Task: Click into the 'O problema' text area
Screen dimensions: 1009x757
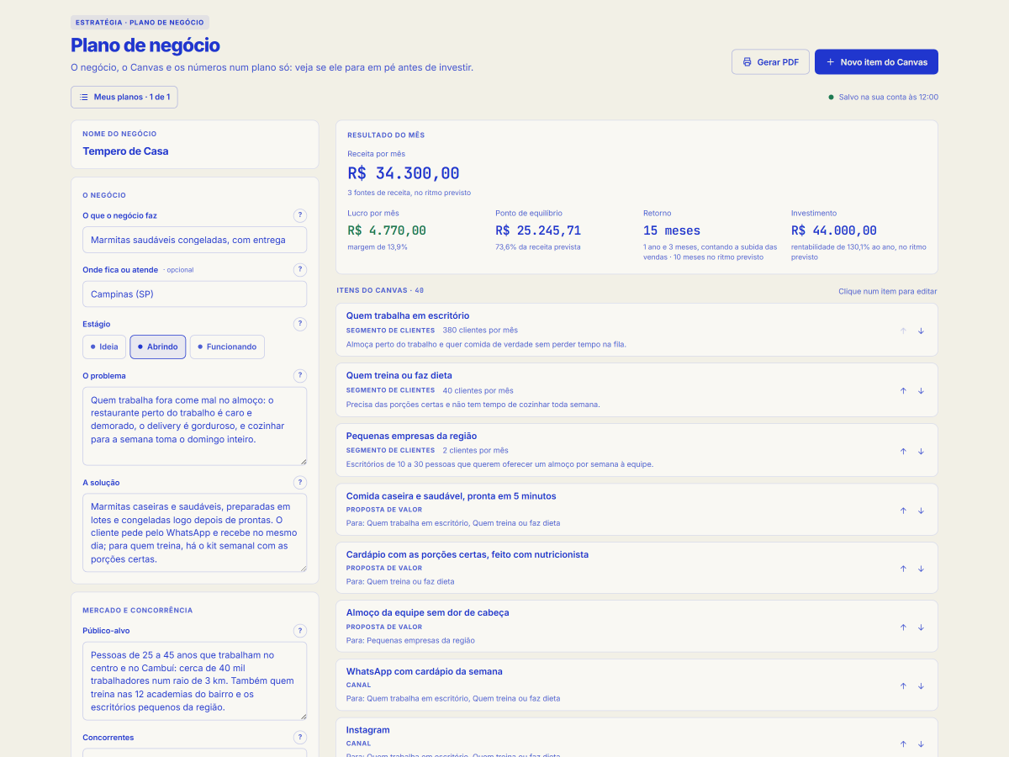Action: pyautogui.click(x=195, y=426)
